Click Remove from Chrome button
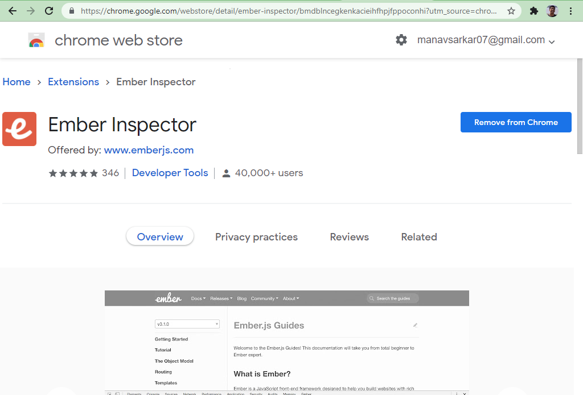Screen dimensions: 583x395 click(x=516, y=122)
